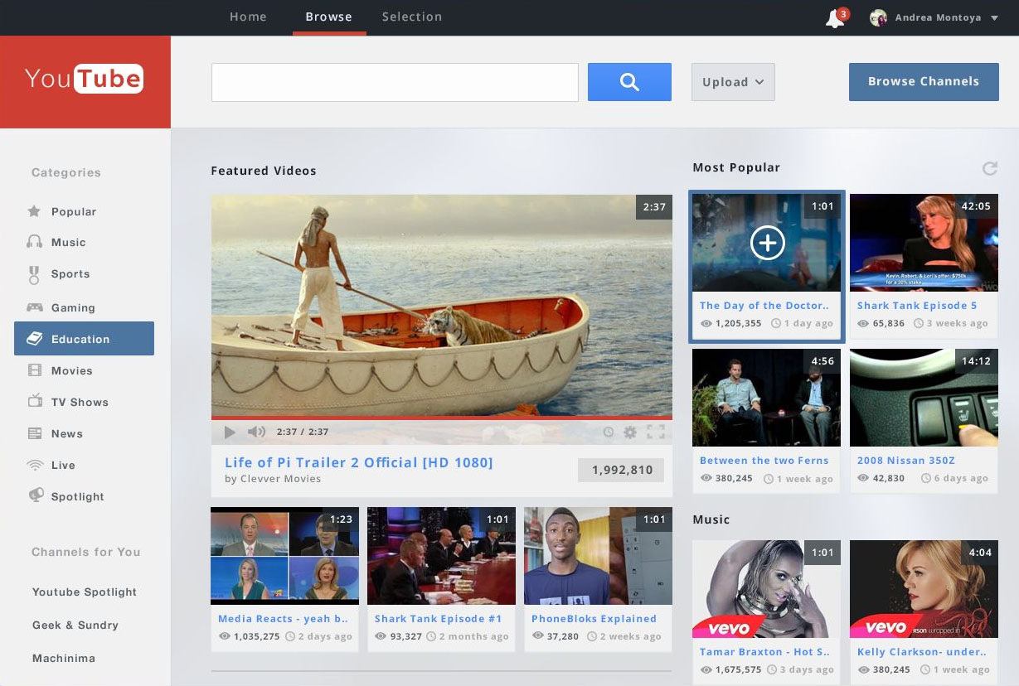The image size is (1019, 686).
Task: Open the Upload dropdown
Action: click(x=733, y=82)
